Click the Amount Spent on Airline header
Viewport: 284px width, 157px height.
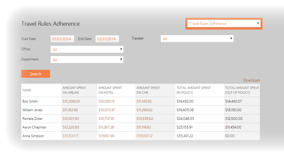[x=74, y=90]
